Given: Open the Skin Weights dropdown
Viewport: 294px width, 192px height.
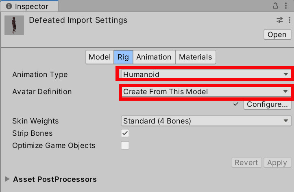Looking at the screenshot, I should (206, 121).
